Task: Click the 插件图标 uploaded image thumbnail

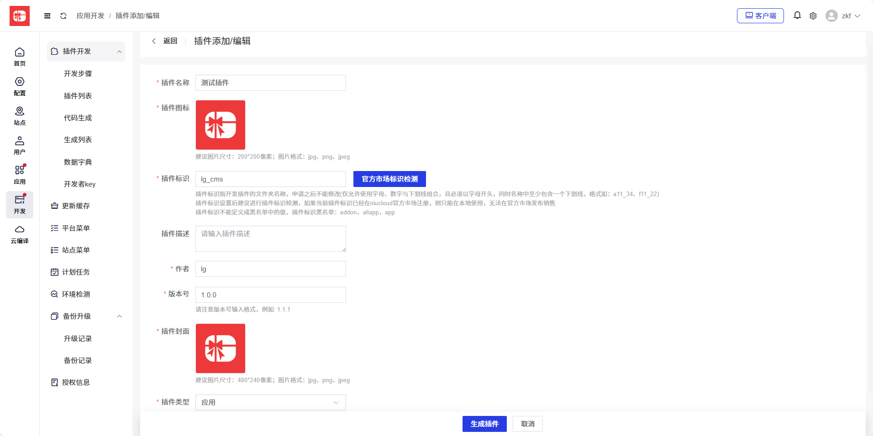Action: click(221, 125)
